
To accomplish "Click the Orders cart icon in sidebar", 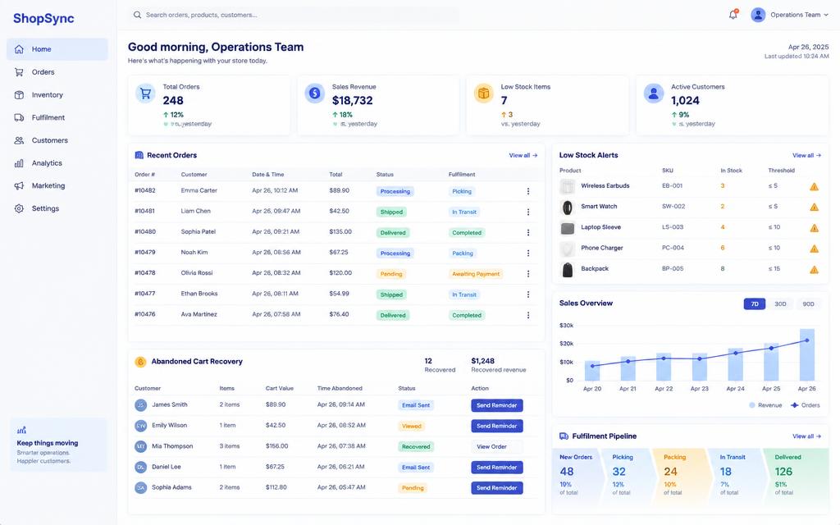I will click(20, 72).
